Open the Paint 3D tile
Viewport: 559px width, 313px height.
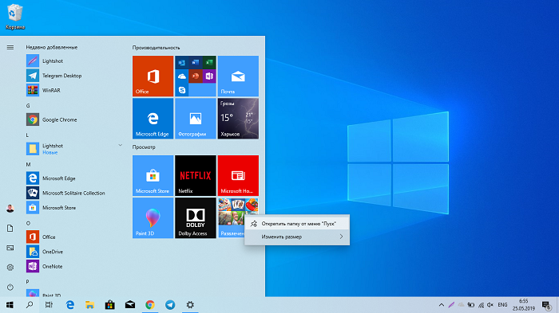pos(153,218)
